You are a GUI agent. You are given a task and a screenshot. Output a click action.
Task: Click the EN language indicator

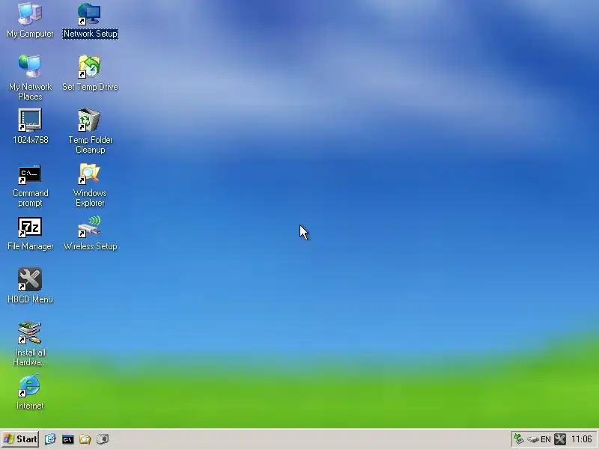546,439
